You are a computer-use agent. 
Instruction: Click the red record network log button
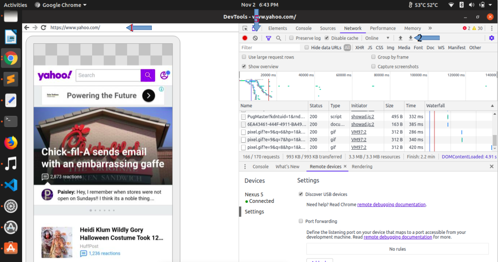[x=244, y=38]
